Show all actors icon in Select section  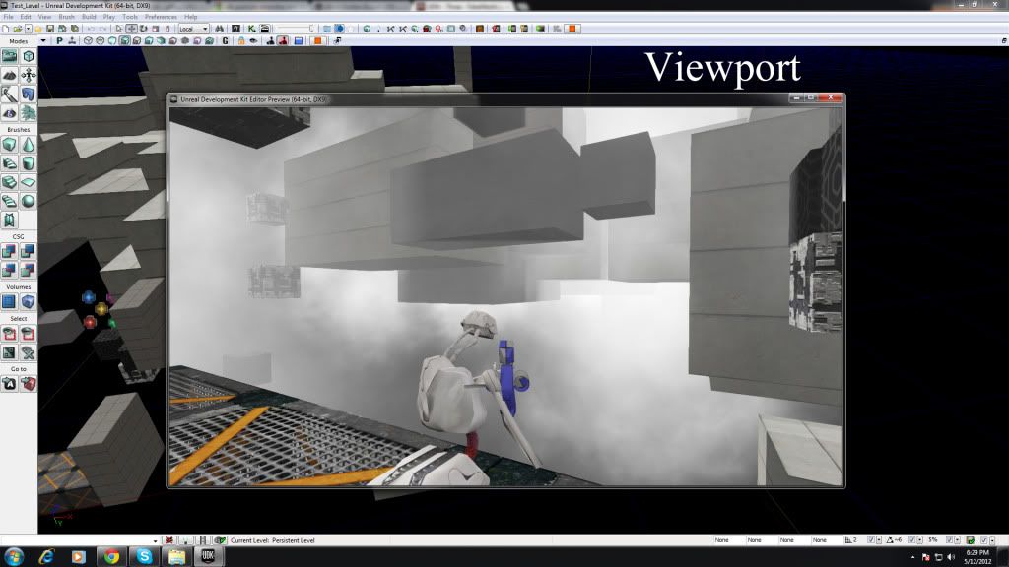pos(28,352)
